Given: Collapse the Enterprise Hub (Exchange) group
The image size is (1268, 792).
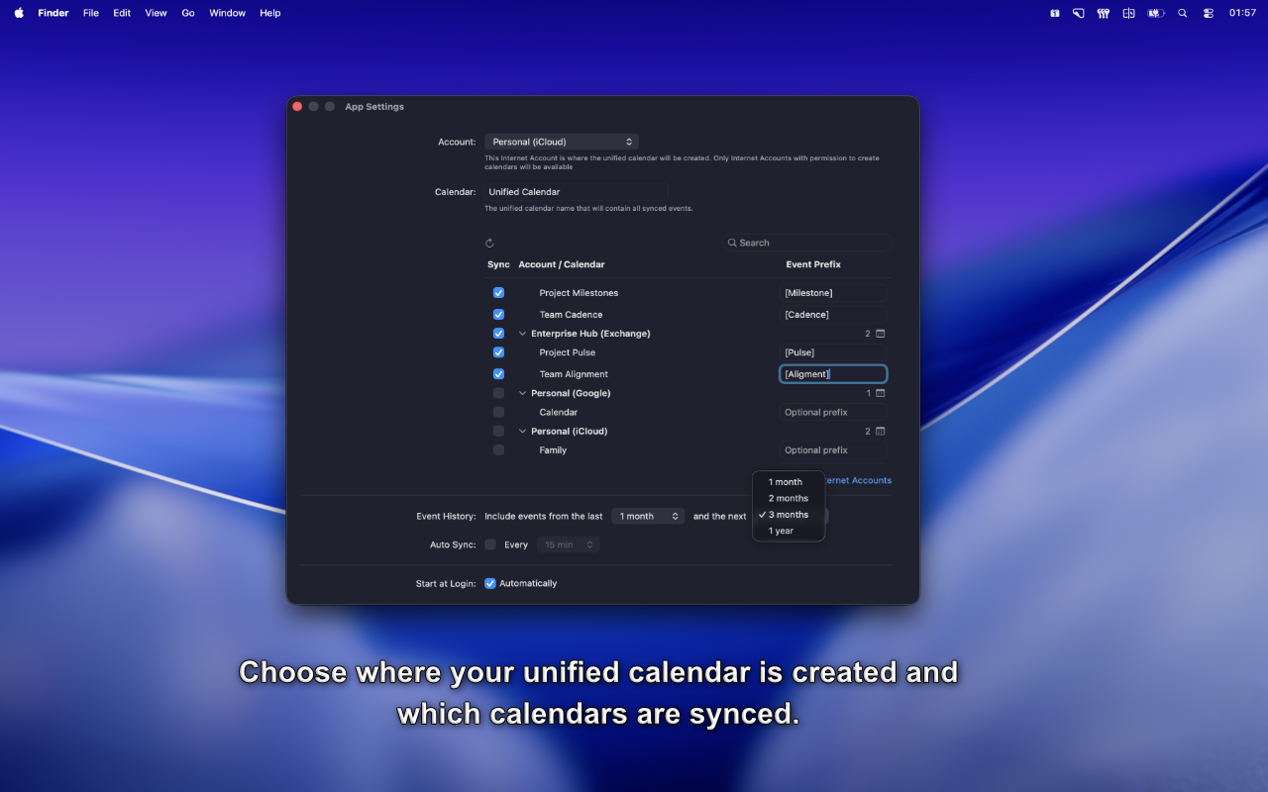Looking at the screenshot, I should tap(522, 334).
